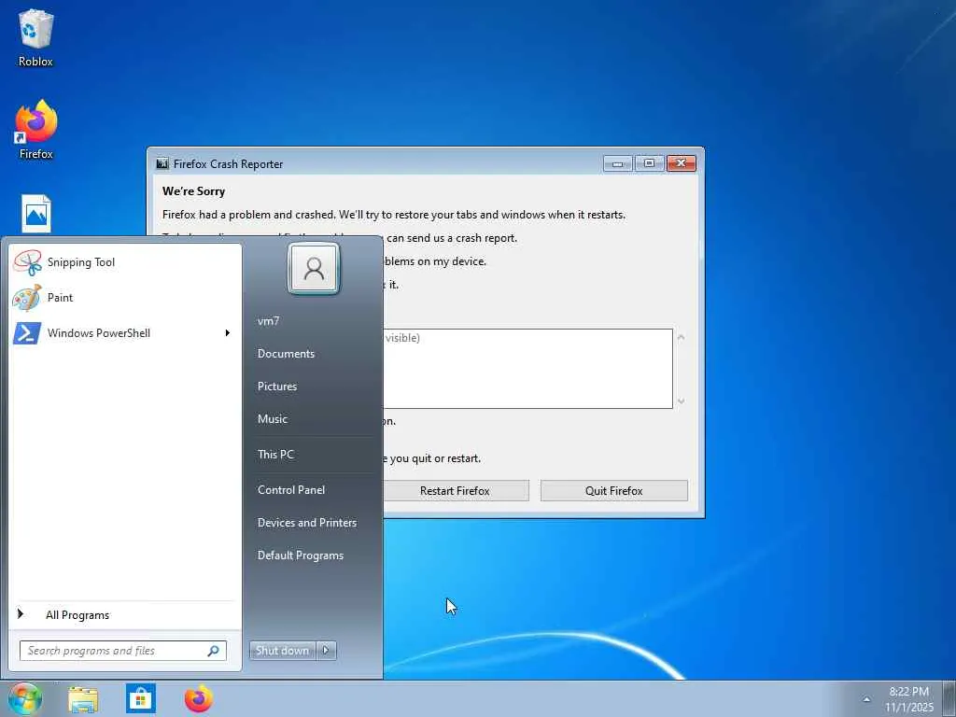Show hidden system tray icons

coord(866,699)
